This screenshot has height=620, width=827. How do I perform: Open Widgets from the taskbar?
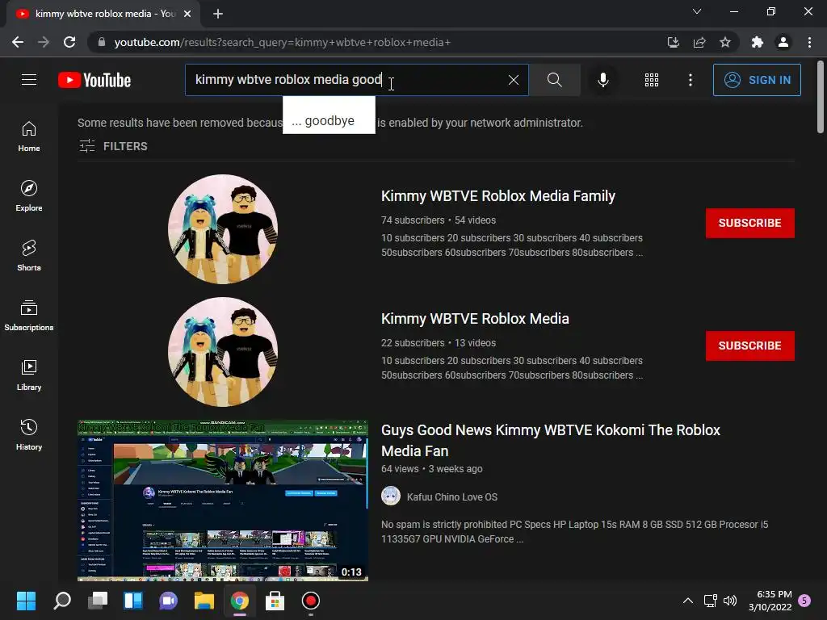click(x=133, y=601)
